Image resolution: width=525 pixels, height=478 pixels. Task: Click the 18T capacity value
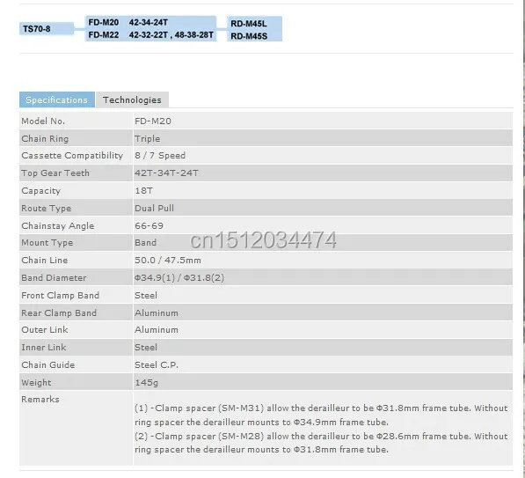[x=143, y=191]
